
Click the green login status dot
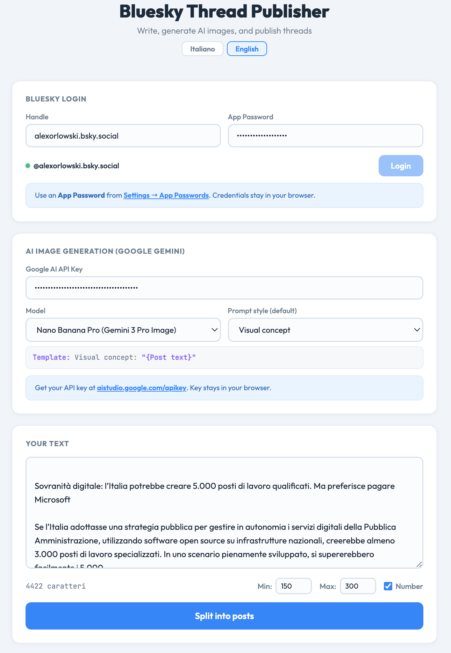pyautogui.click(x=28, y=166)
